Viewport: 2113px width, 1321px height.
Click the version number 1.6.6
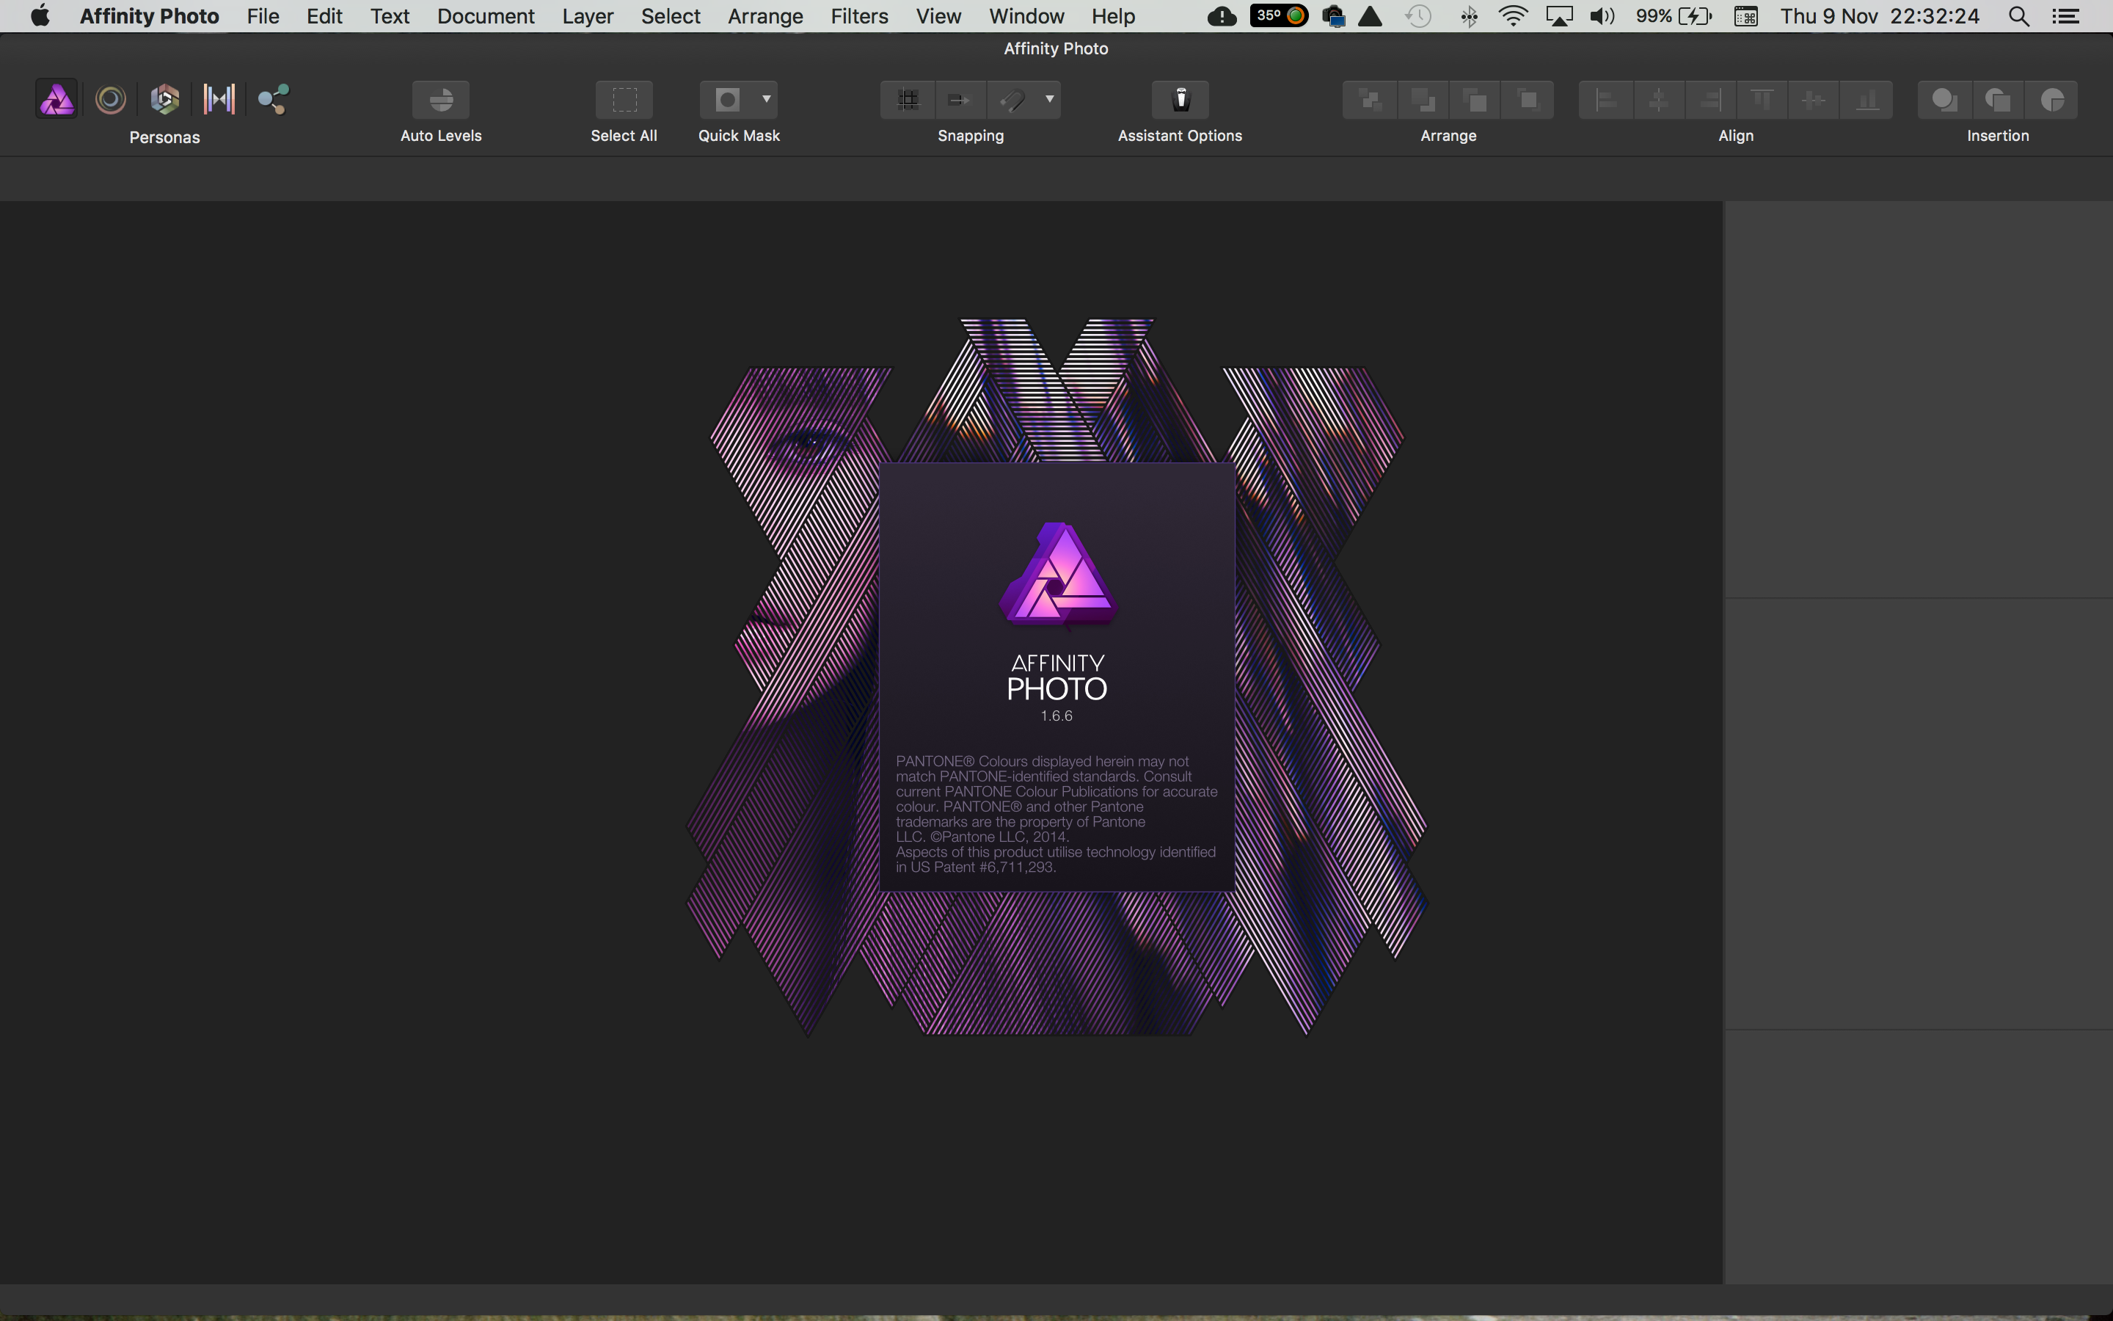click(x=1056, y=716)
